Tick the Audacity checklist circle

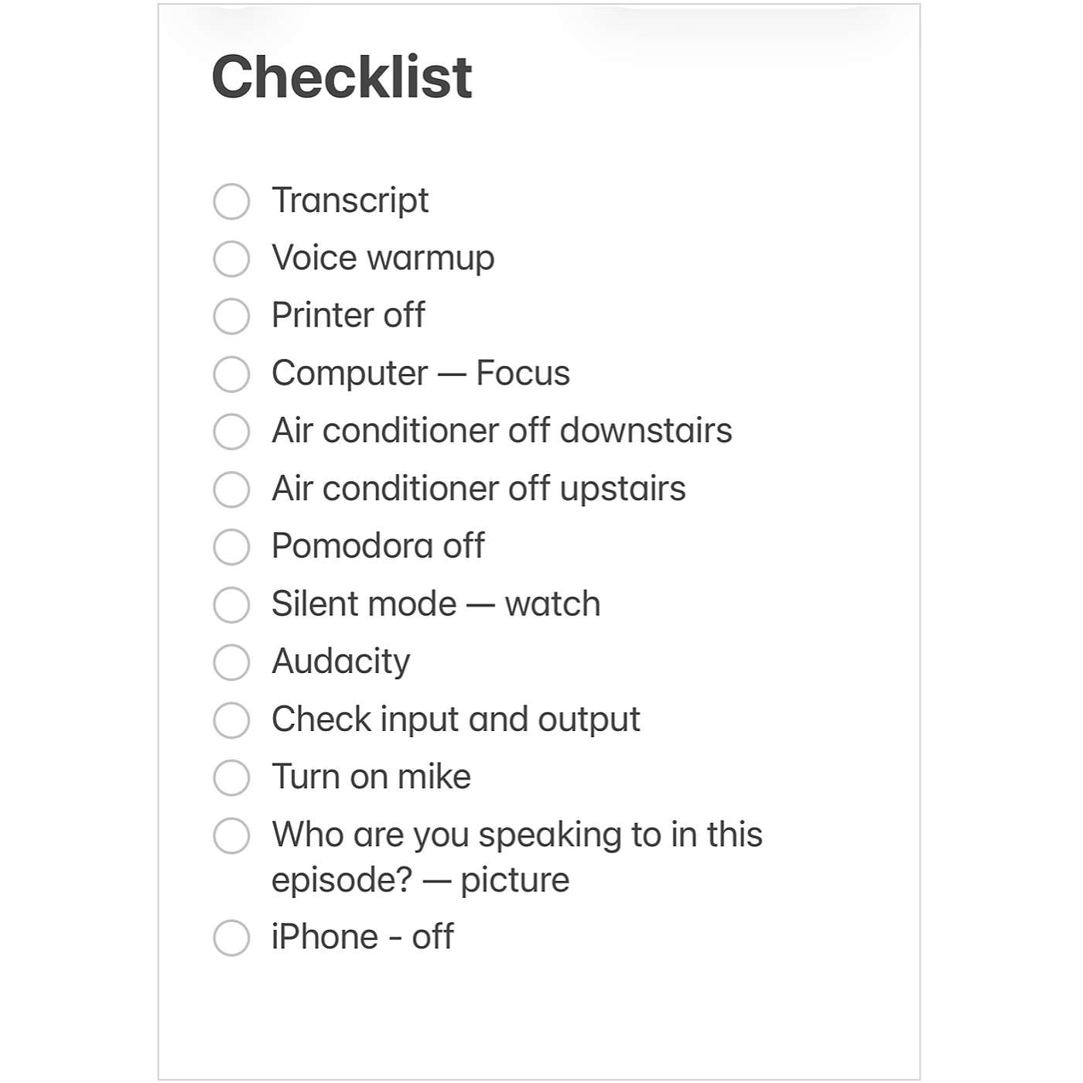[x=231, y=662]
